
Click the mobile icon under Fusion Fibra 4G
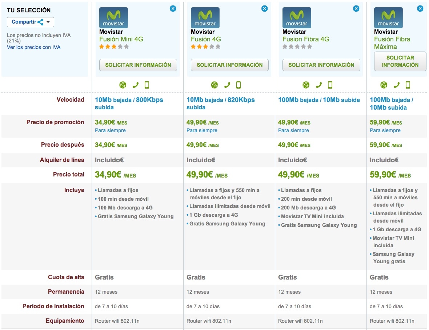click(330, 85)
